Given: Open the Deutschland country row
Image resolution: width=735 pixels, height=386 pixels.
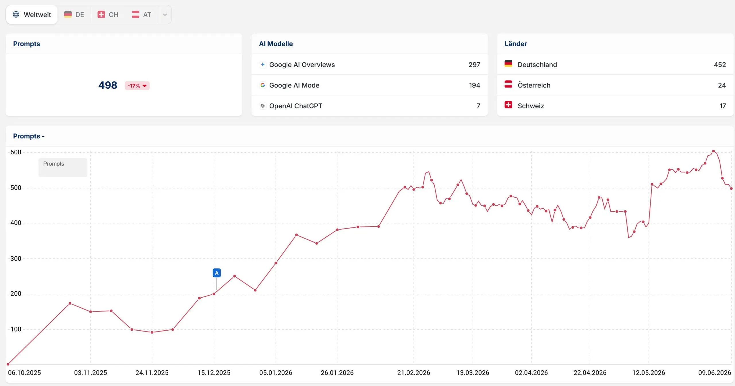Looking at the screenshot, I should point(615,65).
